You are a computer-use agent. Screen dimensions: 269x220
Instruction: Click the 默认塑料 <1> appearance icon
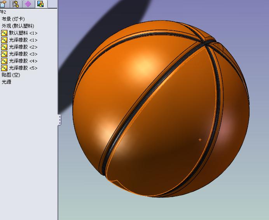click(x=4, y=33)
